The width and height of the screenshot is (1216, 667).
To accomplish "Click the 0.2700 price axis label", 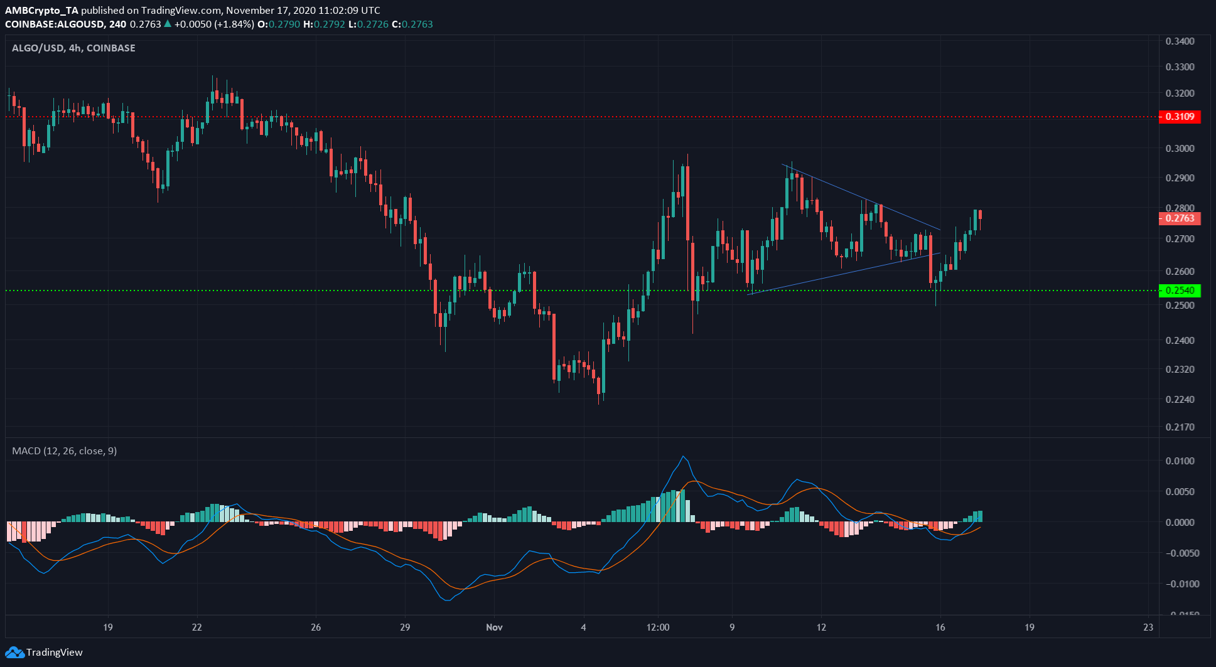I will click(x=1180, y=239).
